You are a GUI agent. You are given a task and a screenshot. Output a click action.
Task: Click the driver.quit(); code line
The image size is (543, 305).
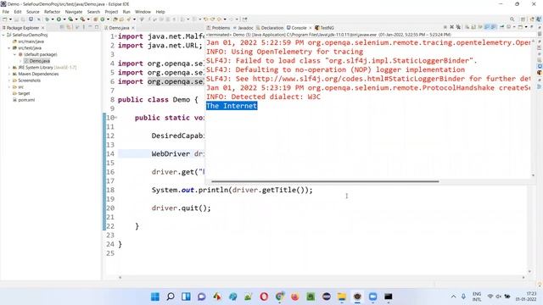(181, 208)
